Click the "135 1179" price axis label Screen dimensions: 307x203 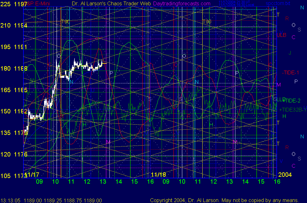[x=14, y=133]
